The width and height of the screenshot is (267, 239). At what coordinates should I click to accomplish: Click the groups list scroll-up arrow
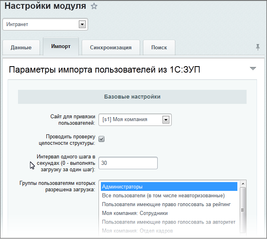(243, 184)
